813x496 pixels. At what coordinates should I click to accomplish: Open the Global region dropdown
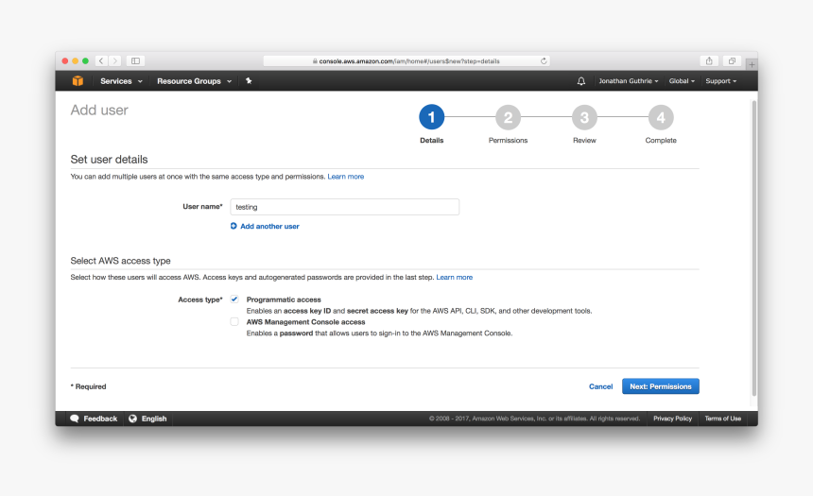point(682,81)
